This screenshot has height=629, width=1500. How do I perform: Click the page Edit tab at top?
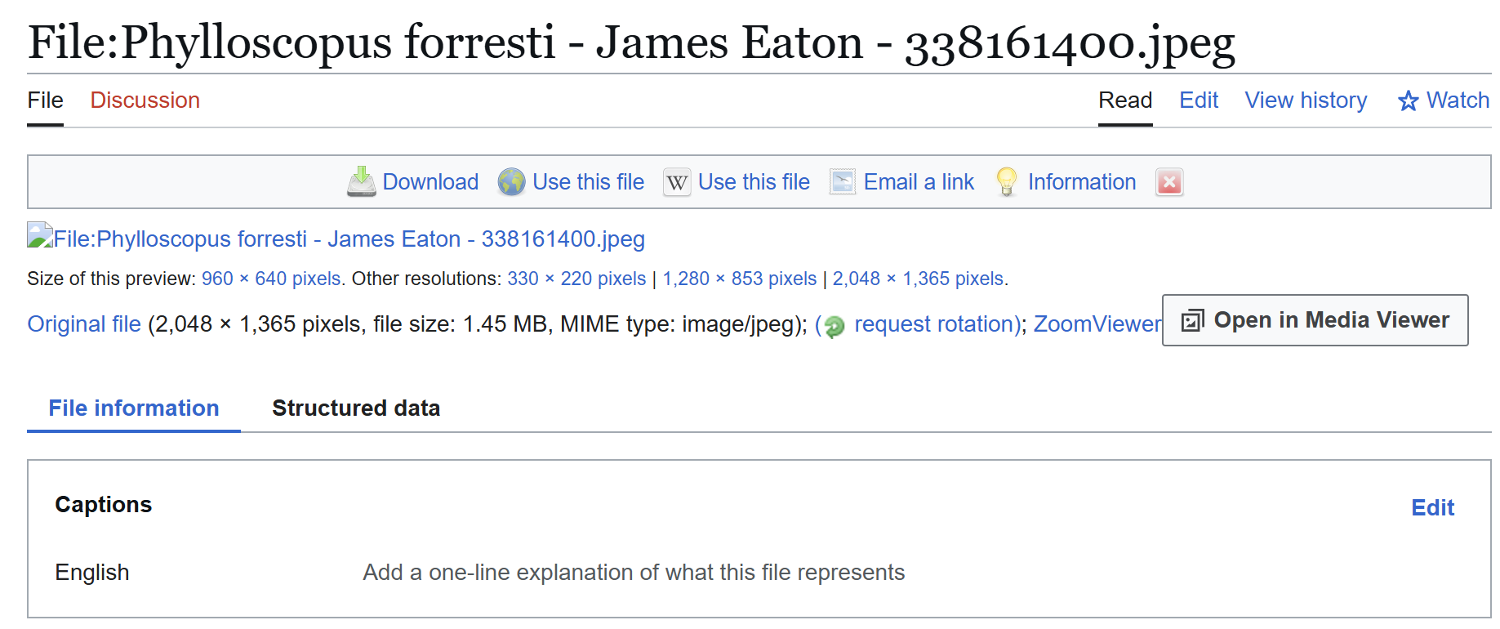coord(1199,100)
